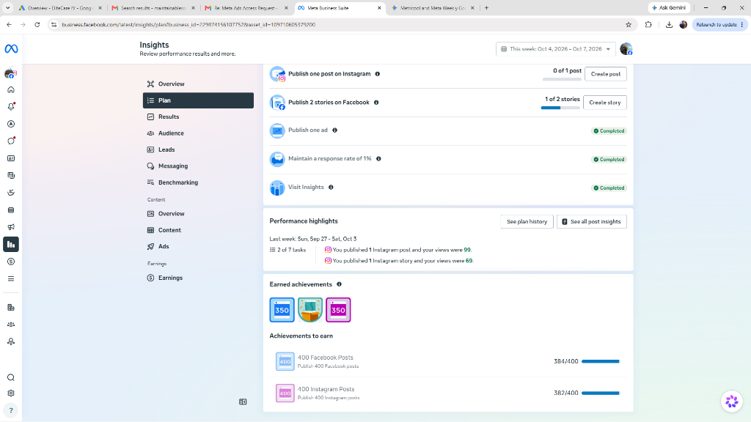Click the magenta 350 Instagram achievement badge
This screenshot has height=422, width=751.
(338, 310)
